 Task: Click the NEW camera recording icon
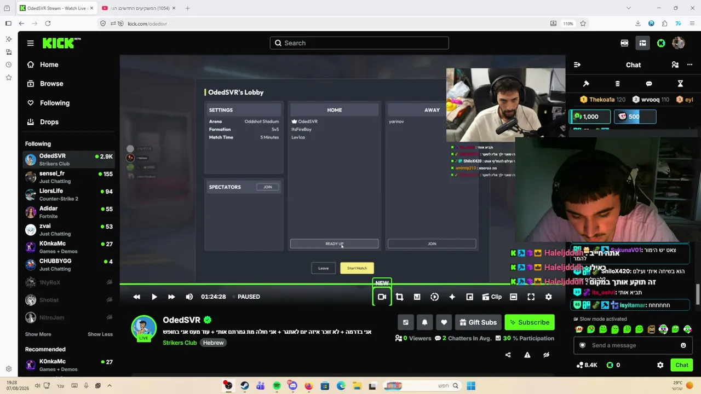(382, 297)
